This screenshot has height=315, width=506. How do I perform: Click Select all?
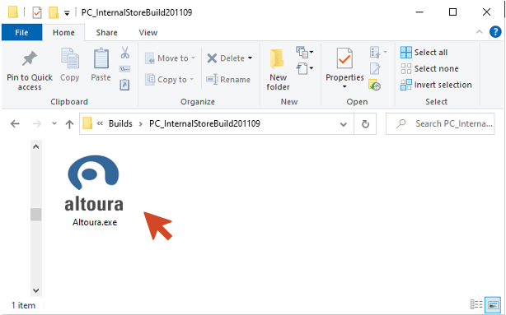pyautogui.click(x=424, y=52)
